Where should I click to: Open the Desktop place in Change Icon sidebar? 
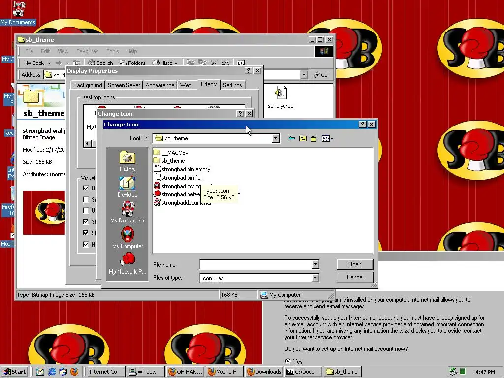tap(127, 188)
